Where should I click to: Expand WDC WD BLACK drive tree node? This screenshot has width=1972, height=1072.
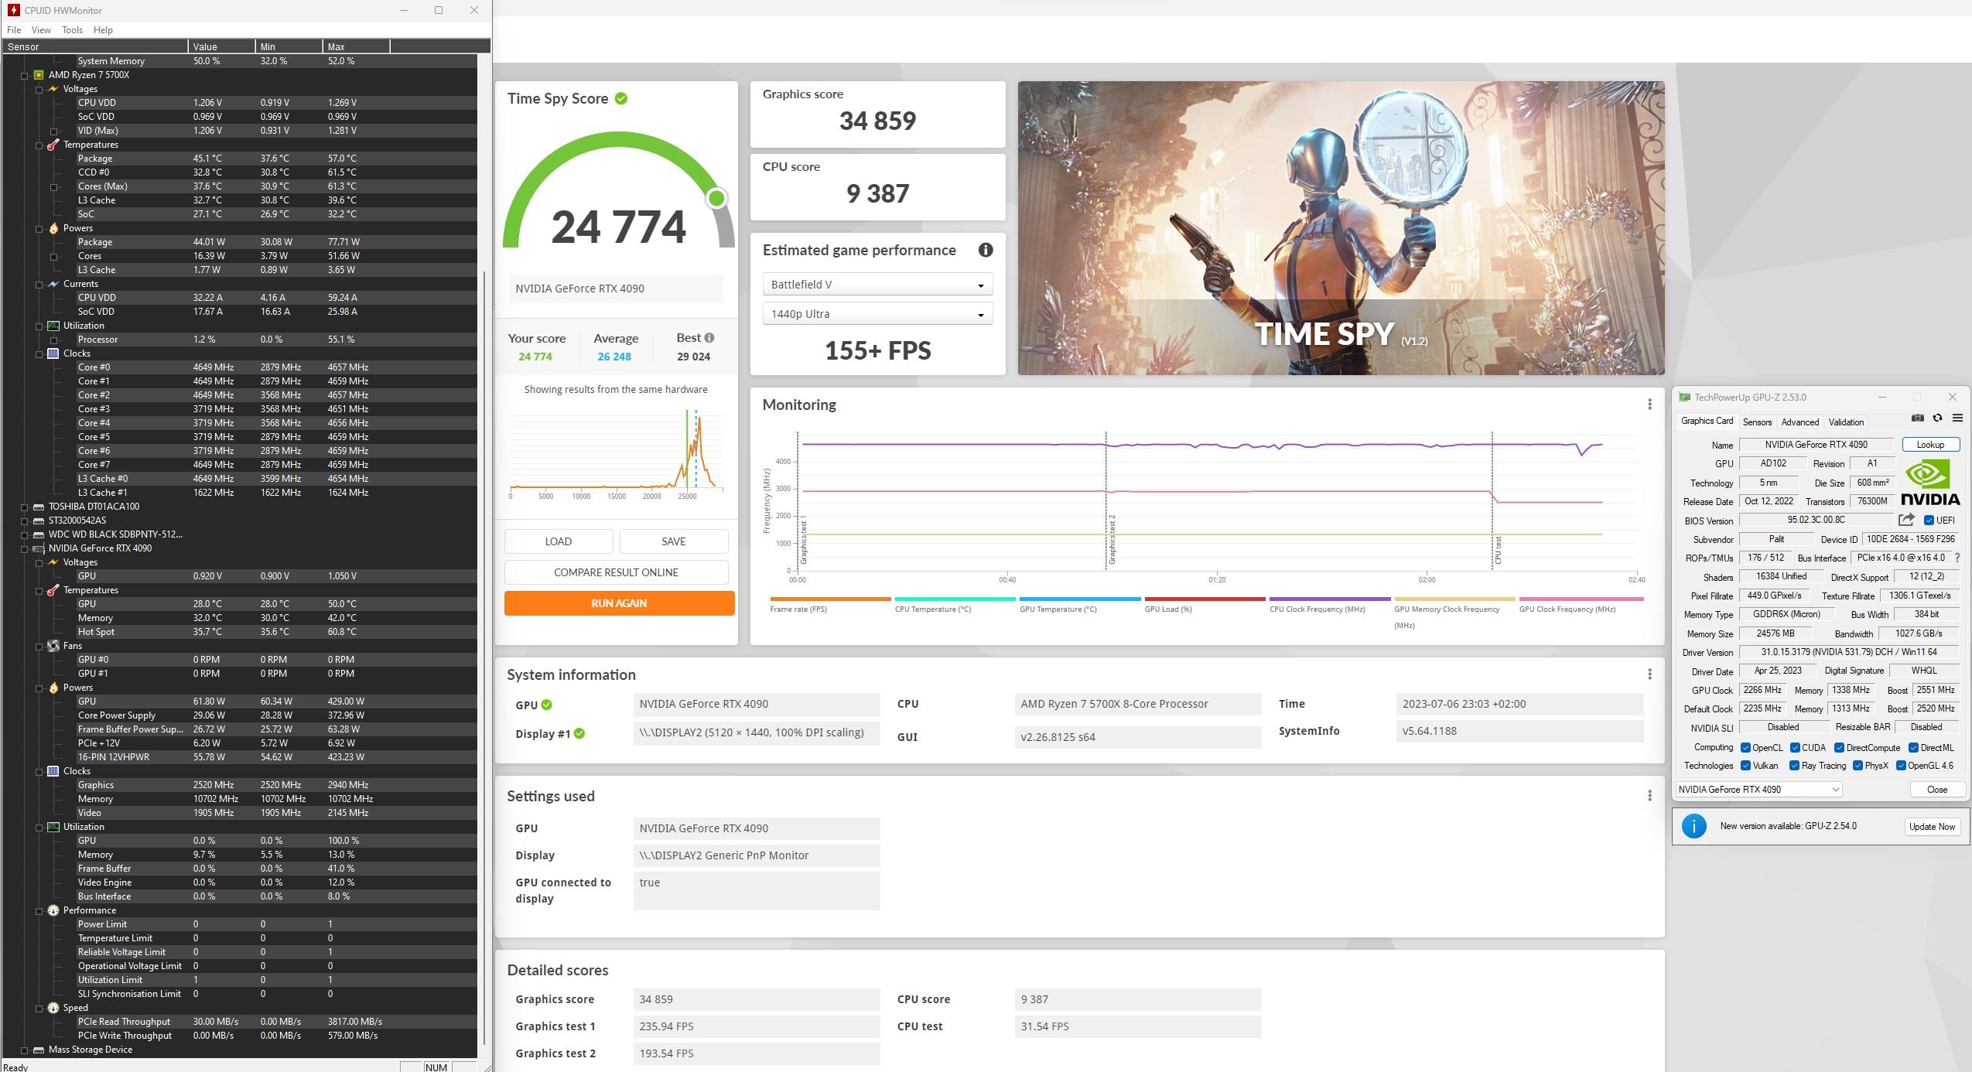pyautogui.click(x=25, y=534)
